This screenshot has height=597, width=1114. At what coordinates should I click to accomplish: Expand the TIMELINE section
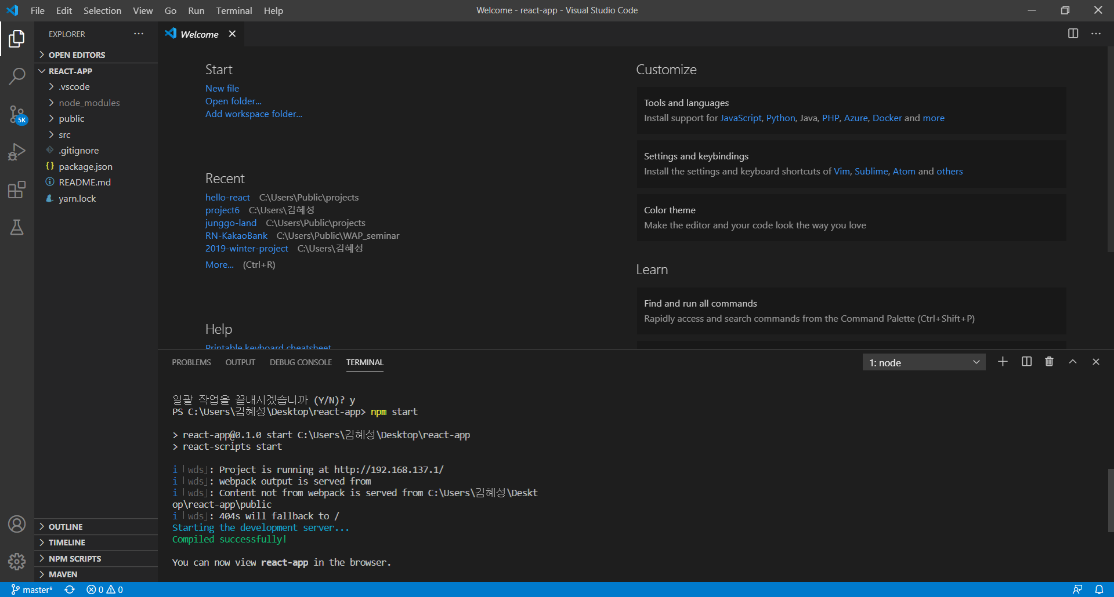coord(96,542)
